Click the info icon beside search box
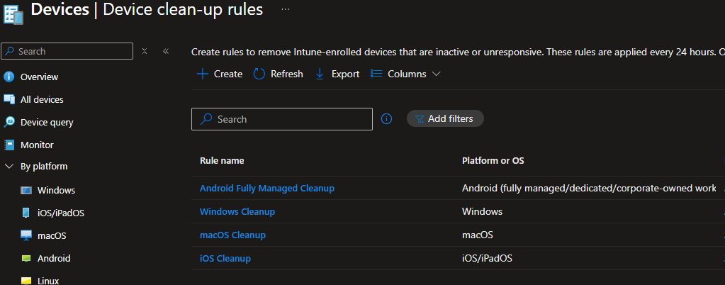 click(386, 119)
